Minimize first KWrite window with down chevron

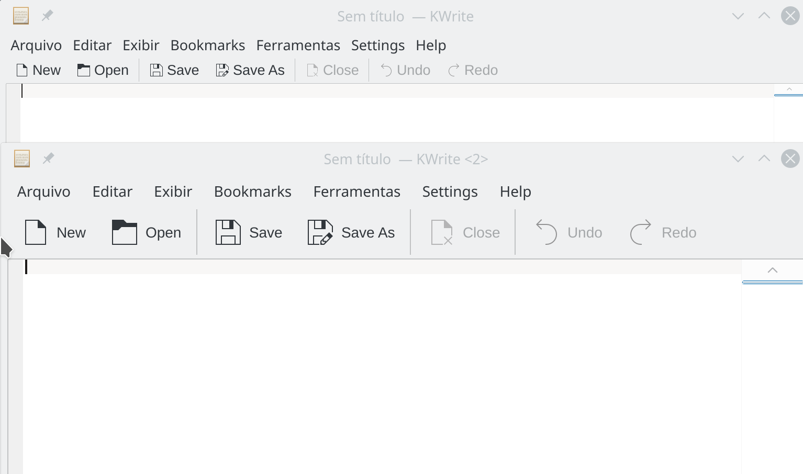coord(738,16)
